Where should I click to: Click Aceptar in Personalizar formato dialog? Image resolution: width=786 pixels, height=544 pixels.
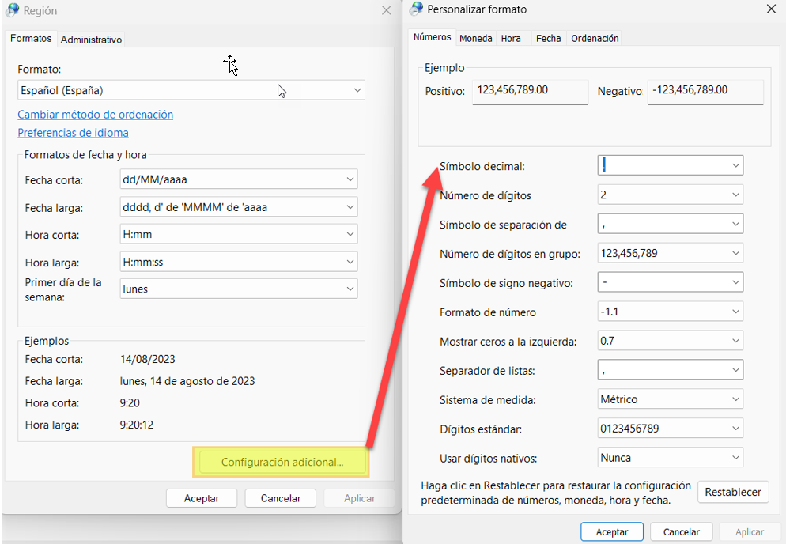[611, 532]
